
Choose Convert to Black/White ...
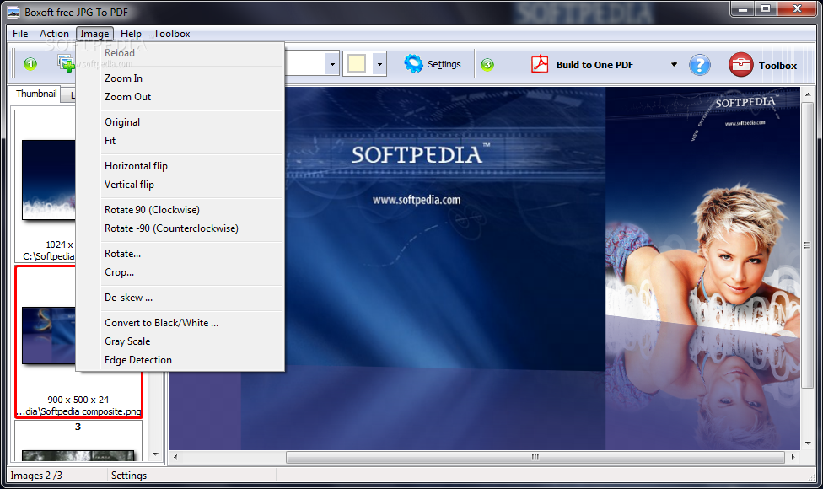point(180,323)
